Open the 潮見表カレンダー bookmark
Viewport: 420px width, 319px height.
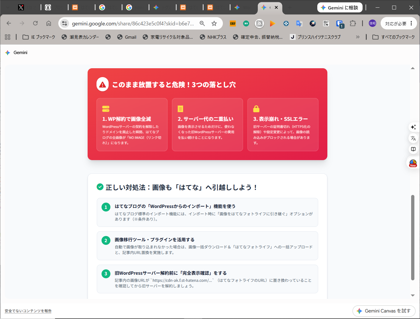80,37
